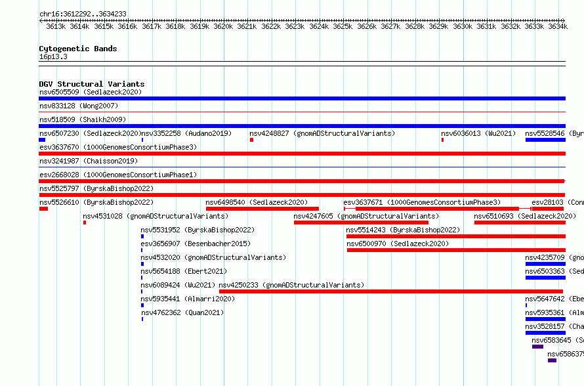Click the red feature bar of esv2668028

point(302,181)
